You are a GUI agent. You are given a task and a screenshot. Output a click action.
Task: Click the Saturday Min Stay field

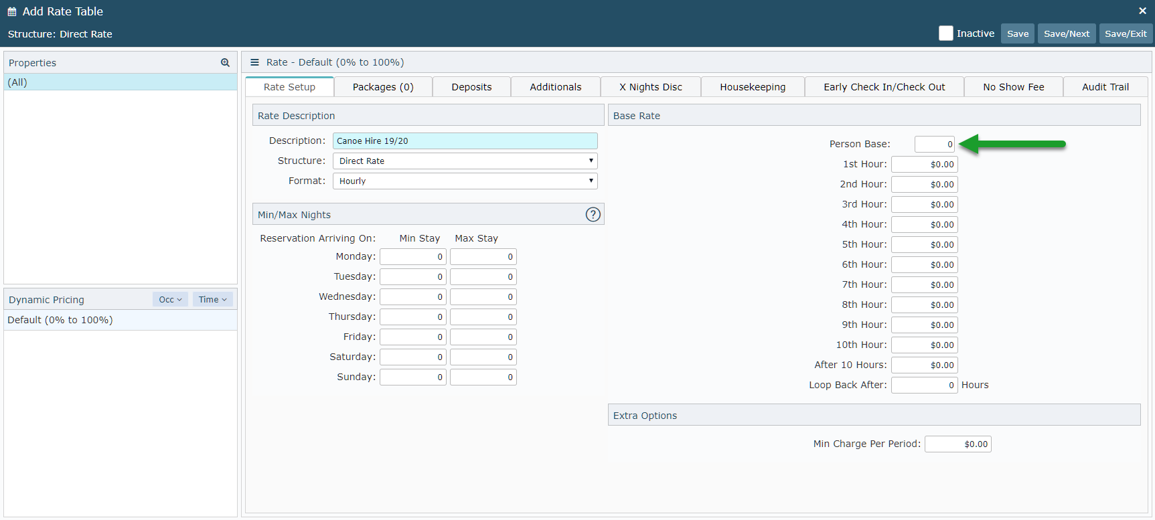pos(413,357)
